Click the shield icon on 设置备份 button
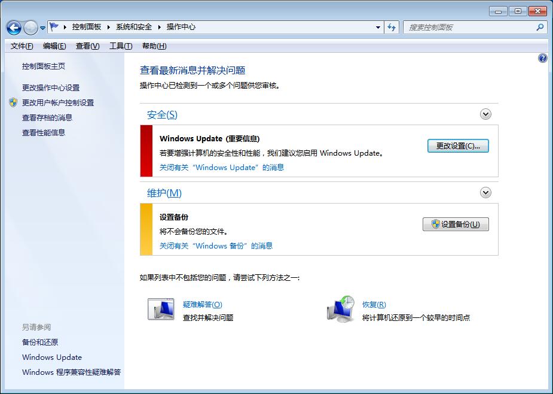Image resolution: width=553 pixels, height=394 pixels. [435, 224]
